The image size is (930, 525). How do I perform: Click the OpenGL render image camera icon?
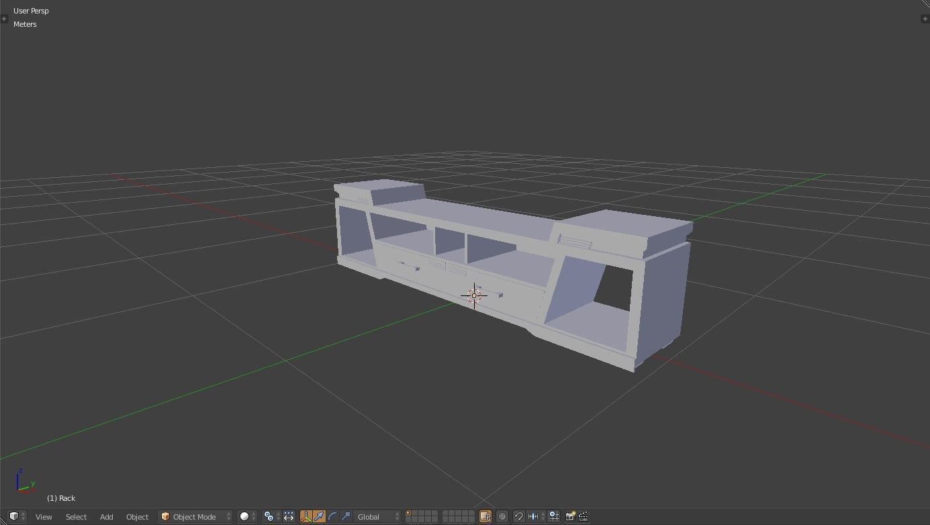coord(570,516)
